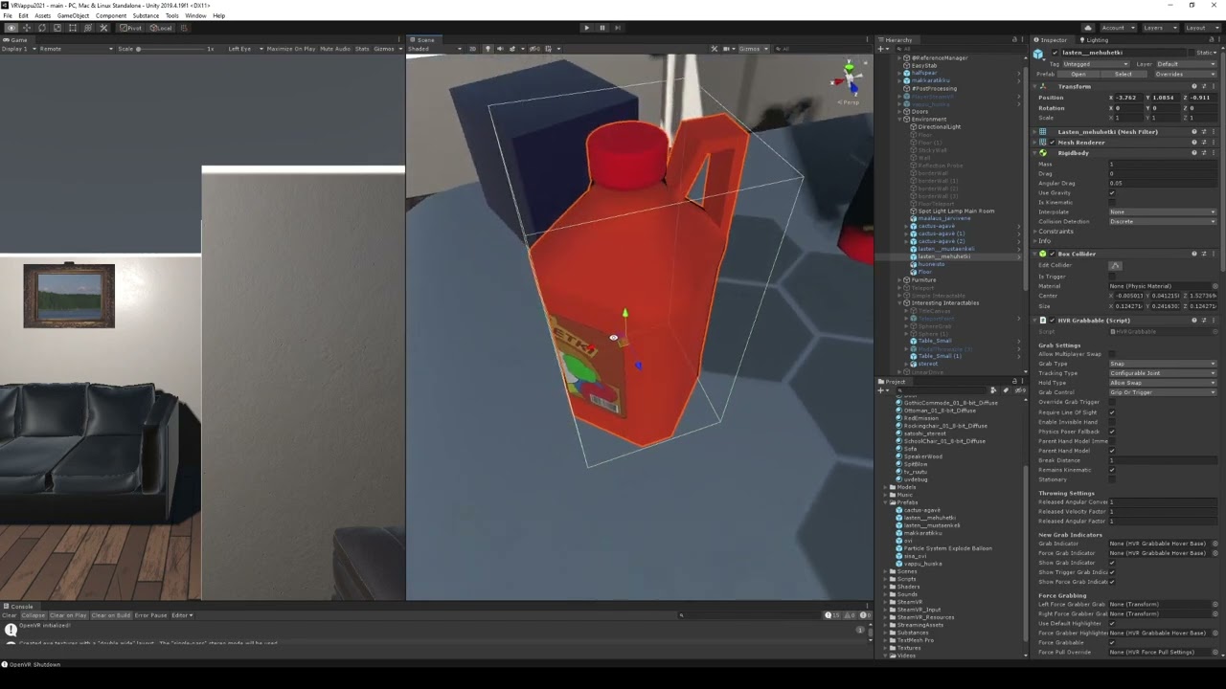Switch to the Lighting tab

tap(1095, 39)
